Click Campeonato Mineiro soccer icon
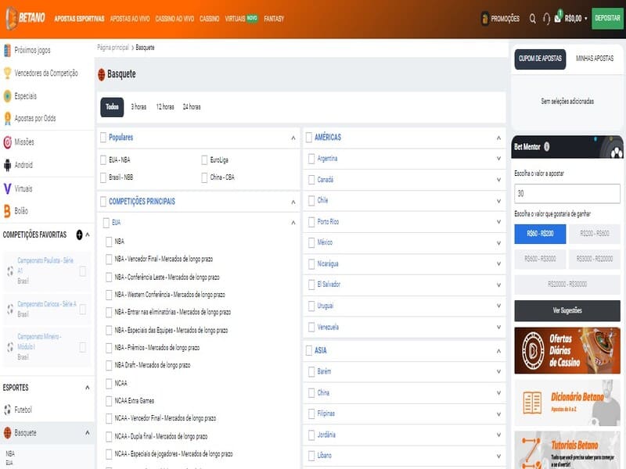This screenshot has width=626, height=469. tap(10, 347)
